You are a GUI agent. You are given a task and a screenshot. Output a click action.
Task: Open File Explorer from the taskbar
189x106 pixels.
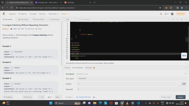click(95, 103)
